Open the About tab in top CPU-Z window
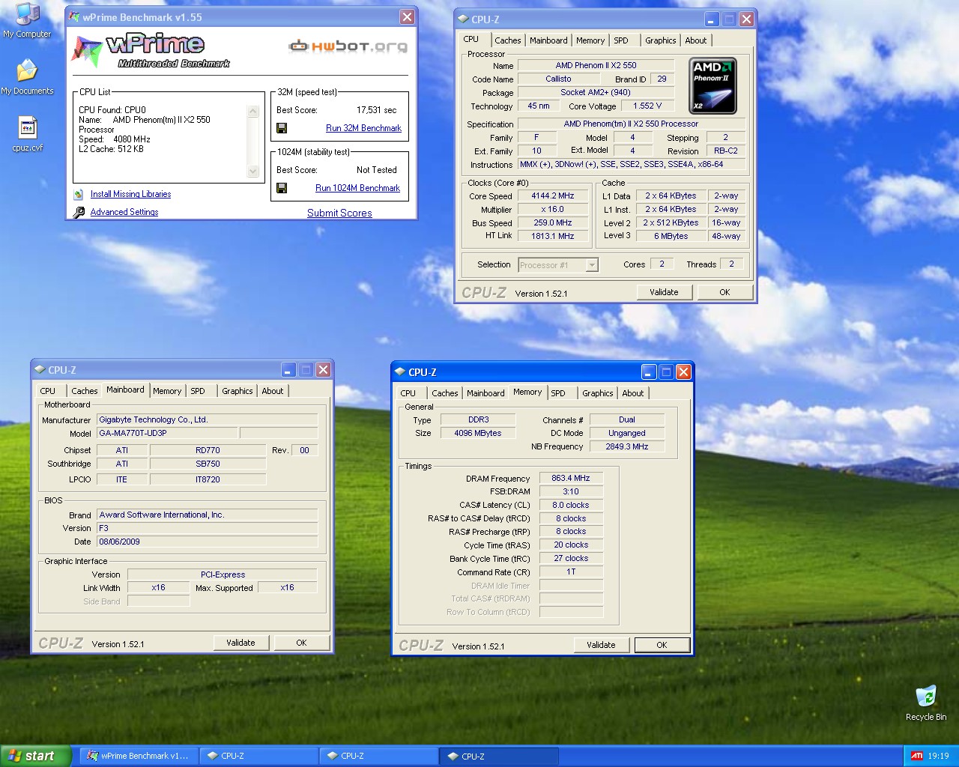This screenshot has width=959, height=767. (x=695, y=40)
